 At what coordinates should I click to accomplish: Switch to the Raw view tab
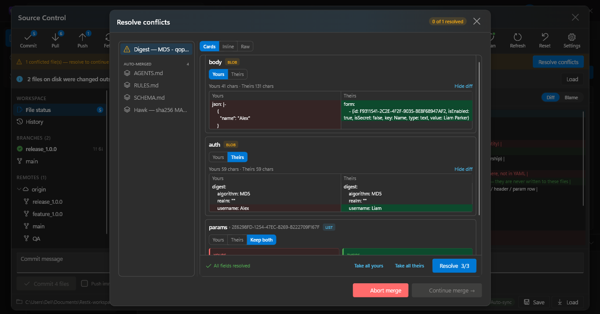click(x=245, y=47)
